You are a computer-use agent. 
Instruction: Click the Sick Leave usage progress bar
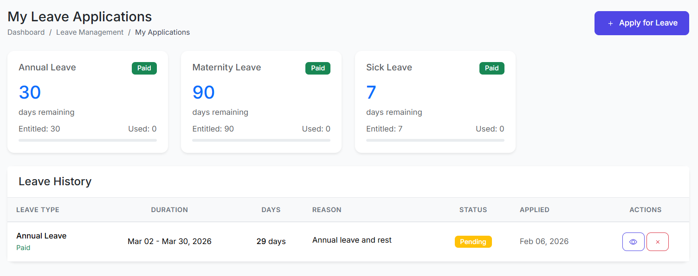click(435, 140)
